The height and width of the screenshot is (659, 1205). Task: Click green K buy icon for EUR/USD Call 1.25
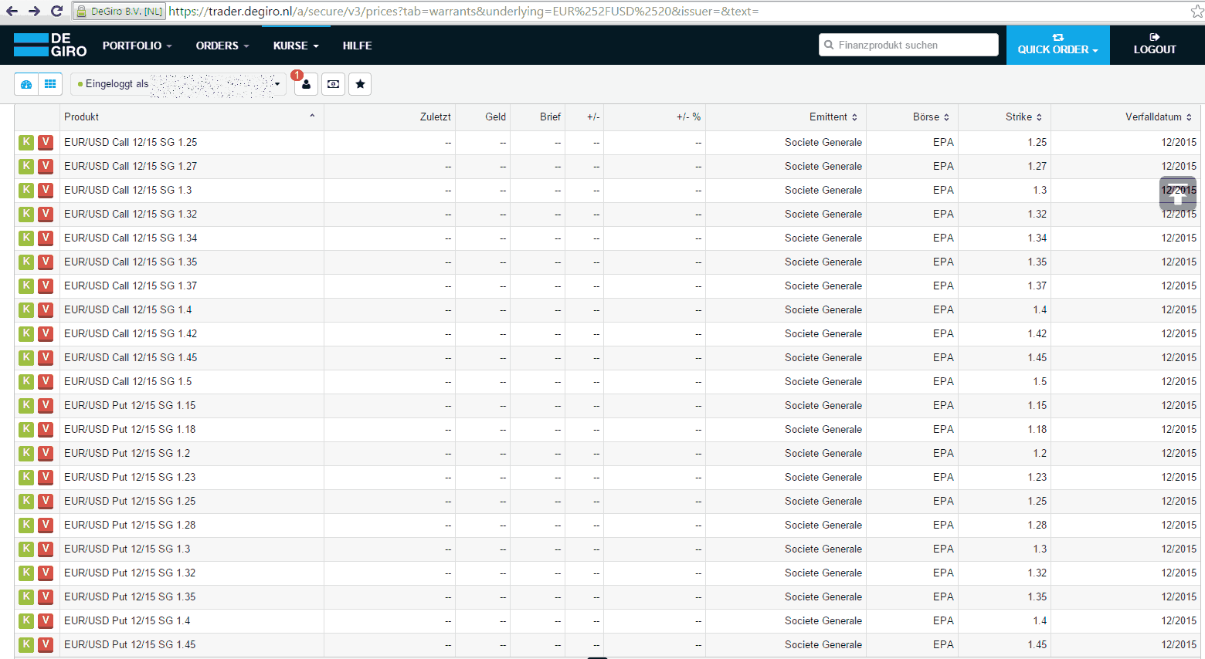[26, 142]
